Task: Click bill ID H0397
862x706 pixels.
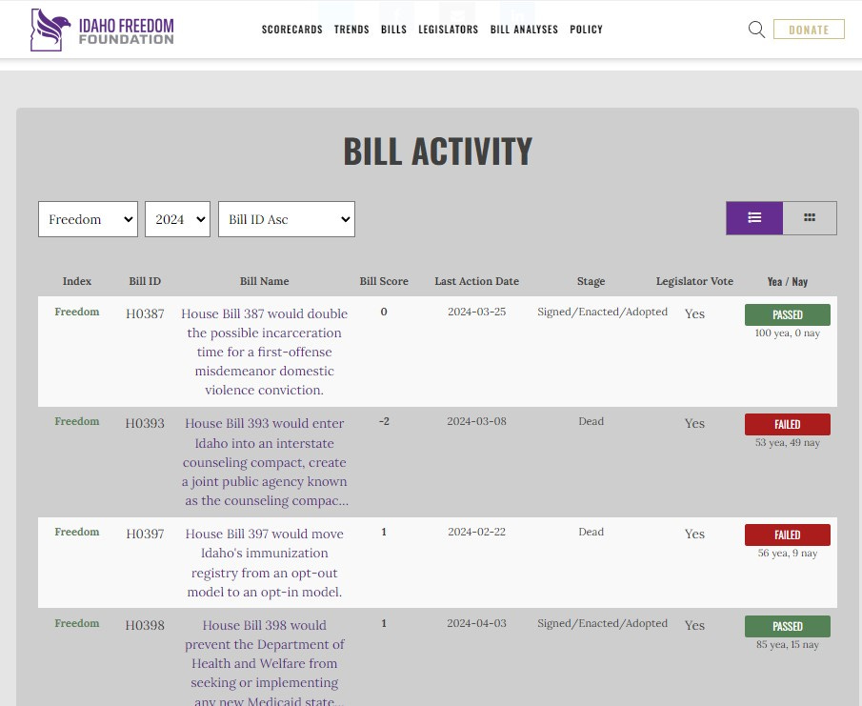Action: tap(145, 534)
